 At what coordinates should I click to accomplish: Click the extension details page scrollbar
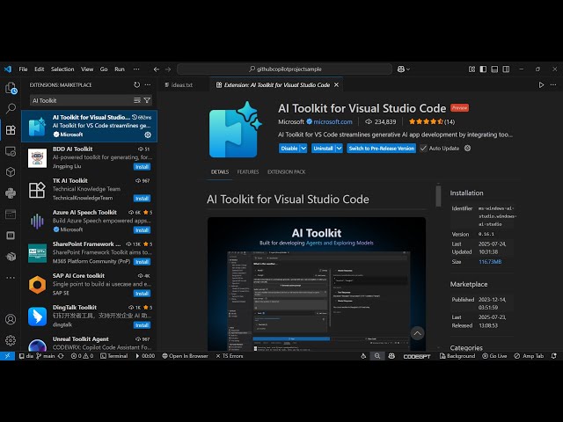(x=438, y=196)
